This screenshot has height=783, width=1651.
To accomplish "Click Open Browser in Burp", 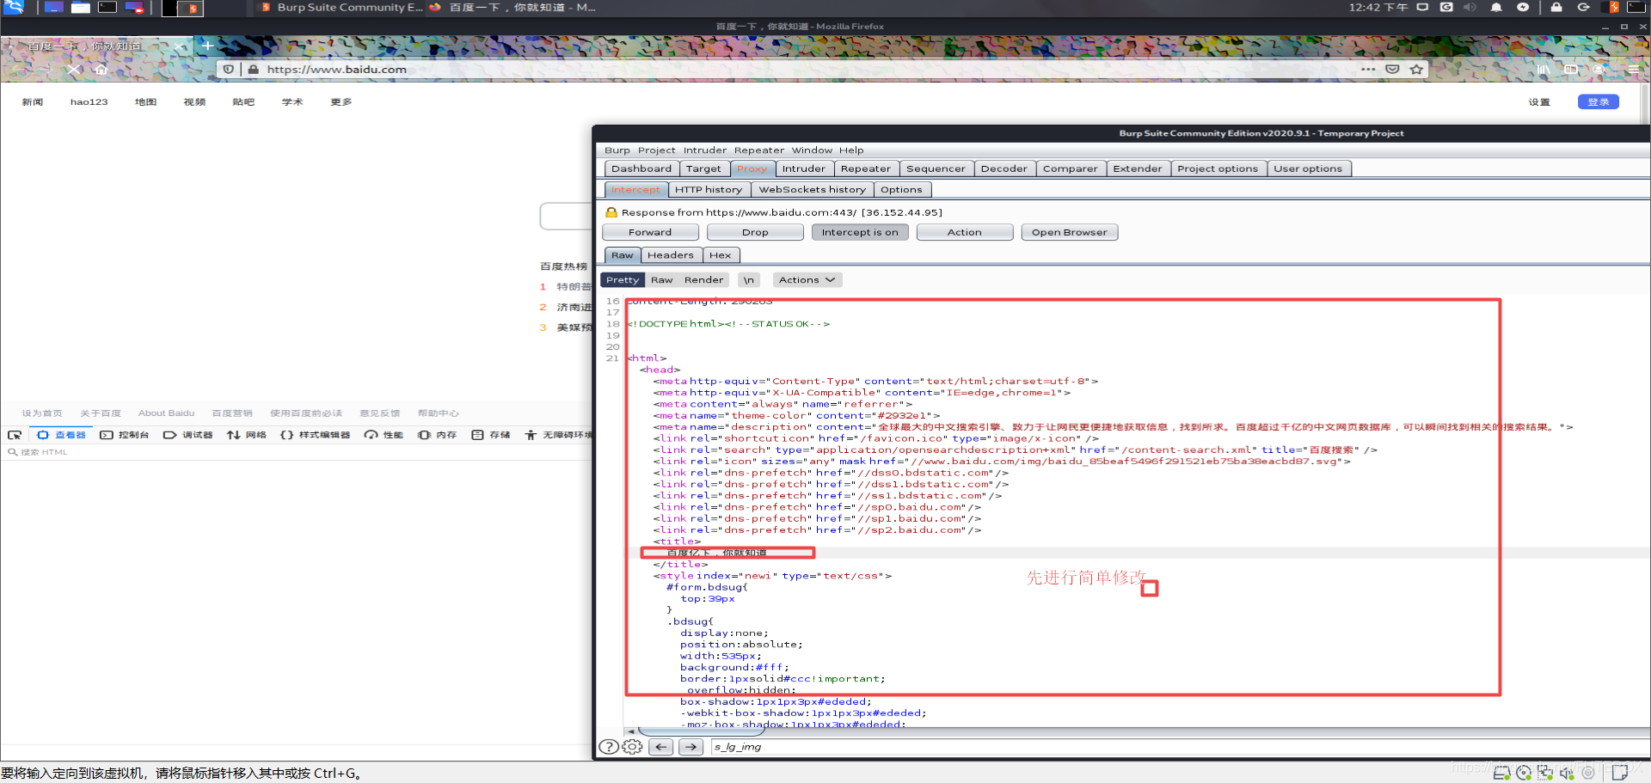I will coord(1070,233).
